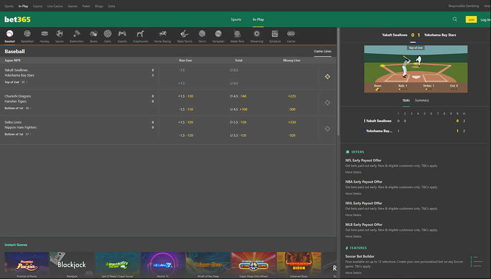Open the Darts in-play section

pyautogui.click(x=107, y=36)
